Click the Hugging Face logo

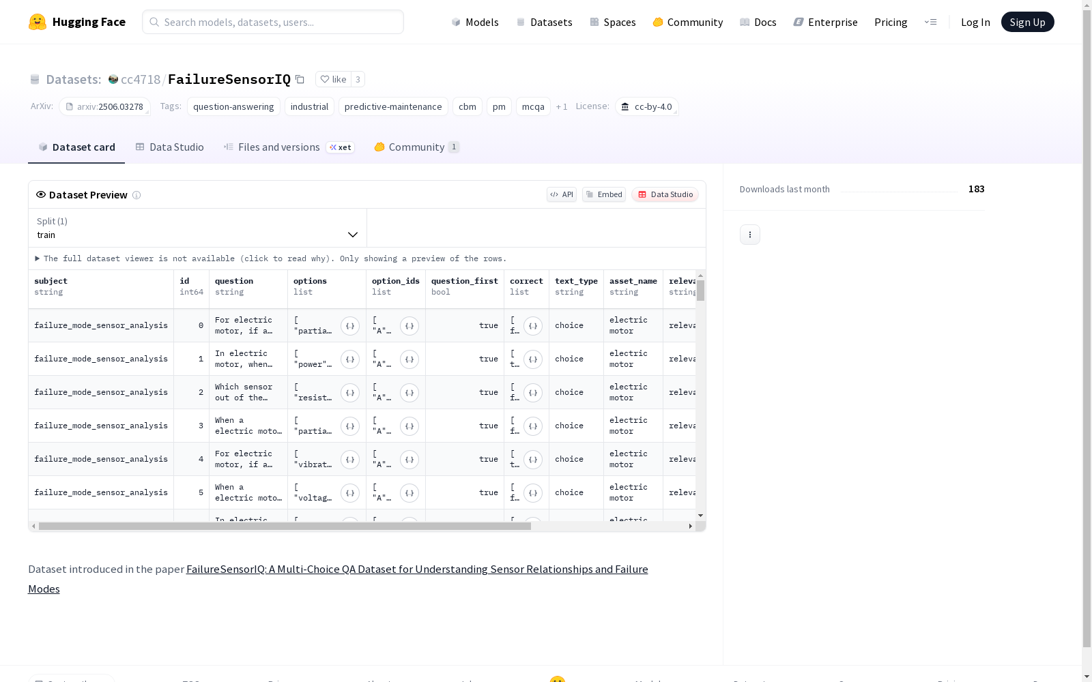point(76,22)
